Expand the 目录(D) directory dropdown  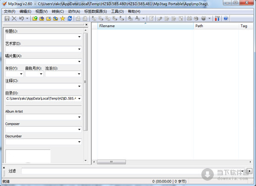pyautogui.click(x=79, y=98)
